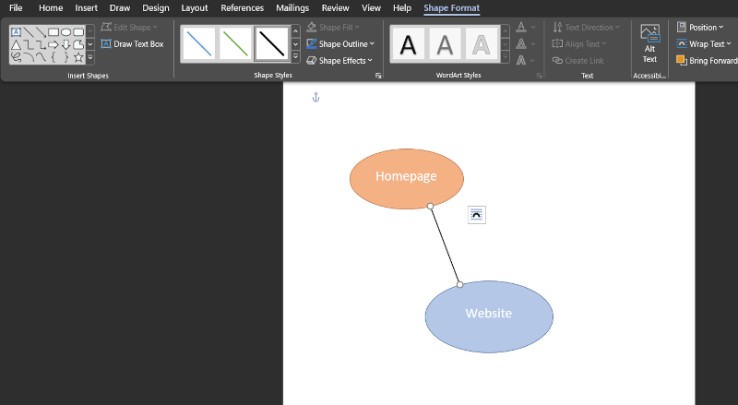Switch to the Insert tab
The image size is (738, 405).
pos(86,7)
